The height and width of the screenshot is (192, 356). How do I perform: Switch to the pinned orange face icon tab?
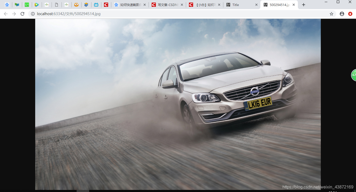[76, 5]
